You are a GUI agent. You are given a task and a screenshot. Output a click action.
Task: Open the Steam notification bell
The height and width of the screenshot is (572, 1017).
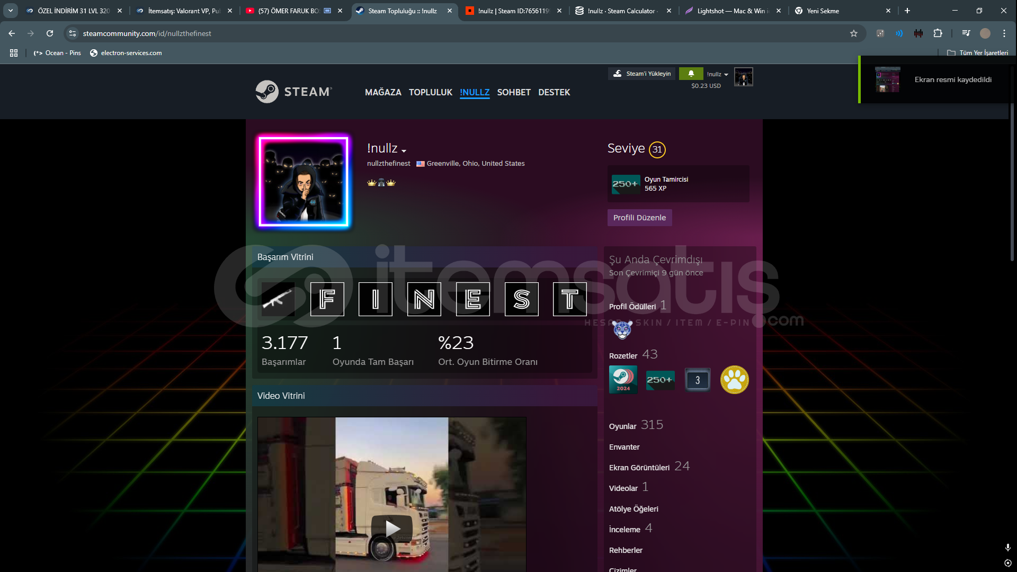691,74
